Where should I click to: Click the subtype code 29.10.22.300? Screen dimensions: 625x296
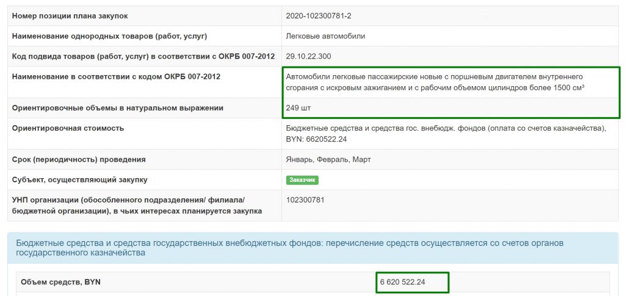point(308,56)
